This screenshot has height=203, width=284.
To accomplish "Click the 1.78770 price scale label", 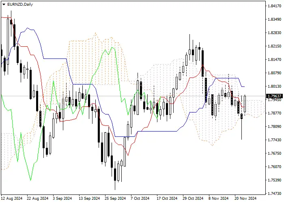I will point(275,113).
